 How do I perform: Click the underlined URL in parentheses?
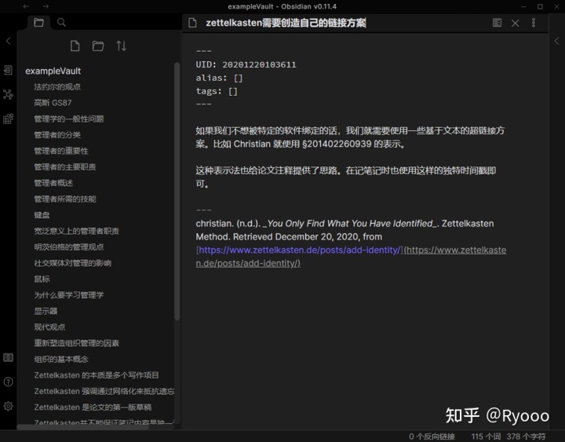(351, 257)
